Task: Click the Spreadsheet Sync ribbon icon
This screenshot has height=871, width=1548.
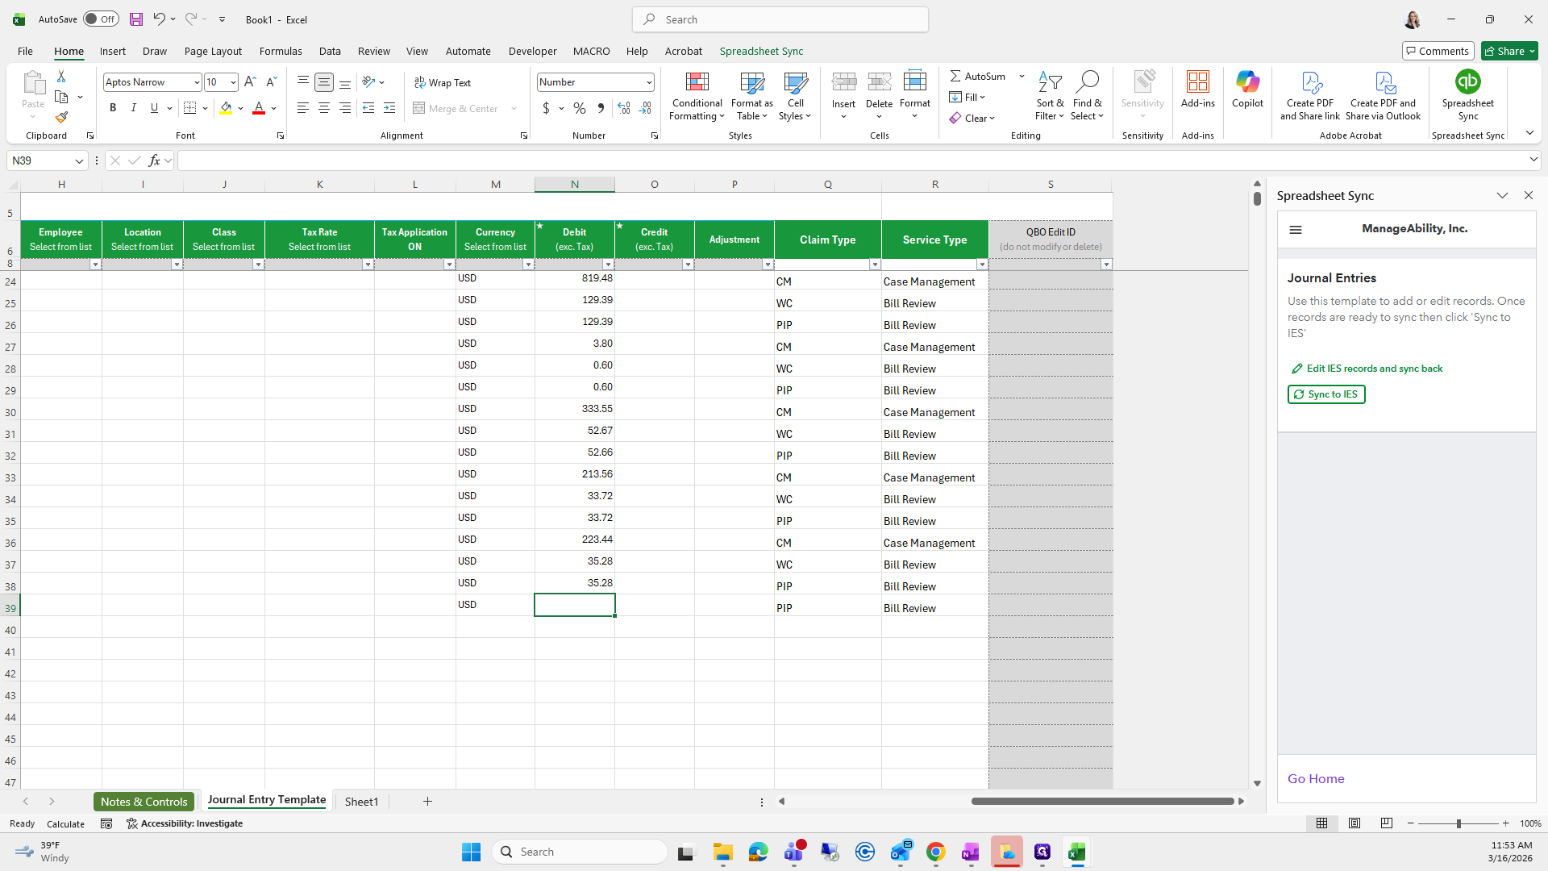Action: click(1467, 82)
